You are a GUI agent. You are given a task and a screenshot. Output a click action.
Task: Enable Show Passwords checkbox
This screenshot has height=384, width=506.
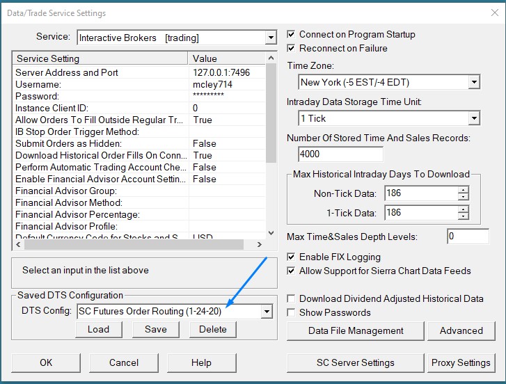[x=291, y=312]
